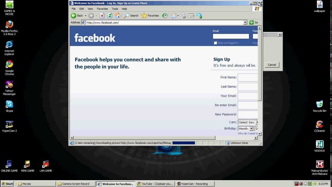Screen dimensions: 332x187
Task: Click the Edit page toolbar icon
Action: (x=191, y=16)
